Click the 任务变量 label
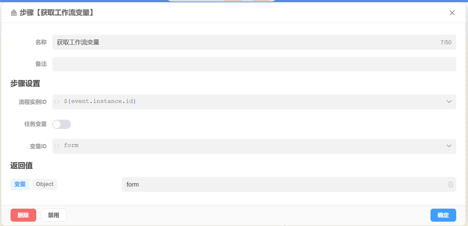 point(35,124)
